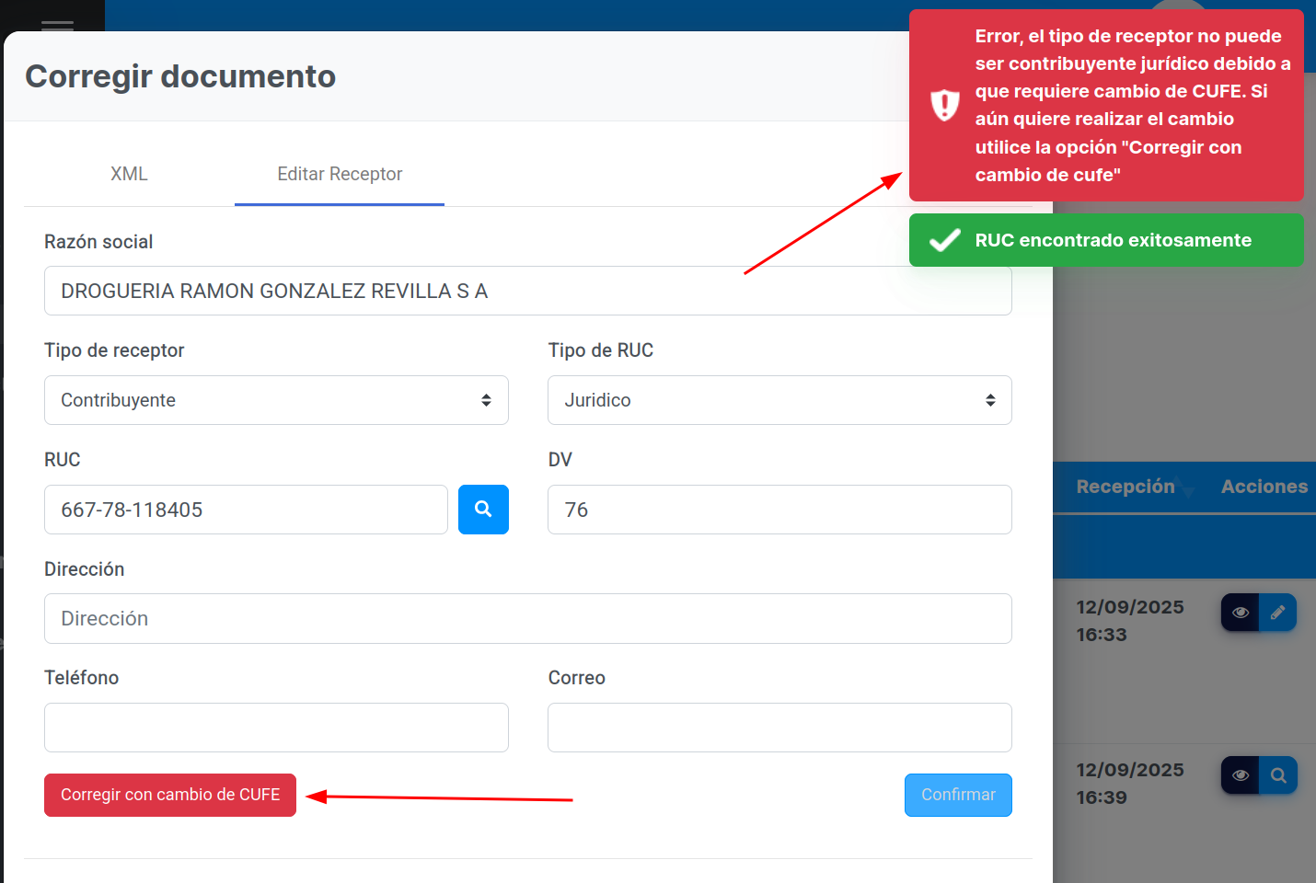Switch to the XML tab

click(x=129, y=174)
